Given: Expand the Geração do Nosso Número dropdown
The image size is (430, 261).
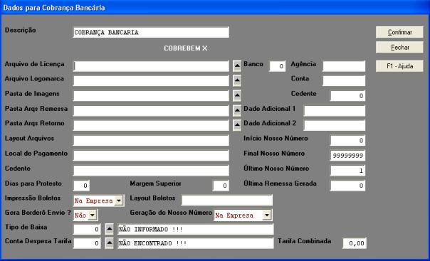Looking at the screenshot, I should [x=267, y=215].
